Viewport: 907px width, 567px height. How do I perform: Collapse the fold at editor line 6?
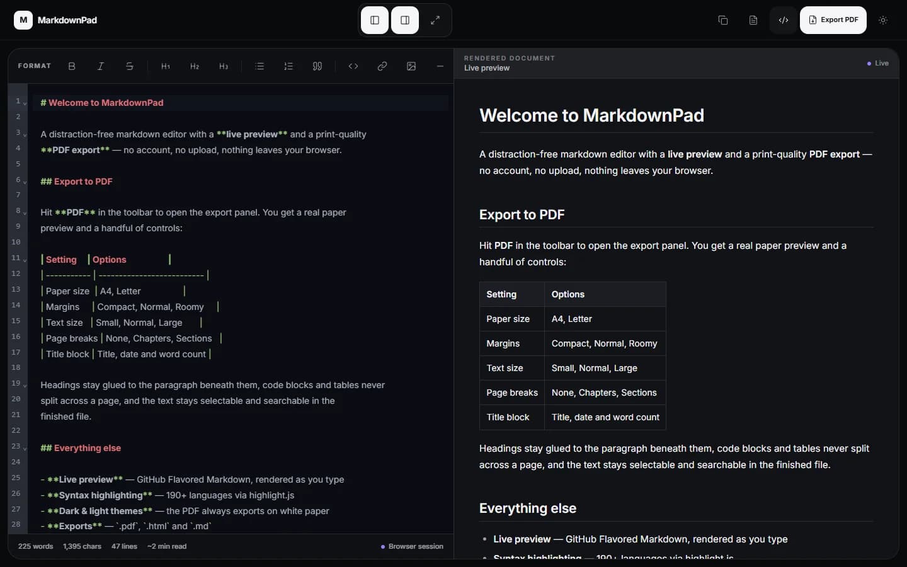pos(25,182)
